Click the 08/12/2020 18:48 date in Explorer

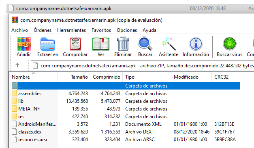point(208,8)
